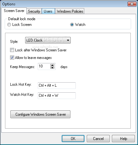This screenshot has width=138, height=145.
Task: Open the Help button
Action: pos(123,139)
